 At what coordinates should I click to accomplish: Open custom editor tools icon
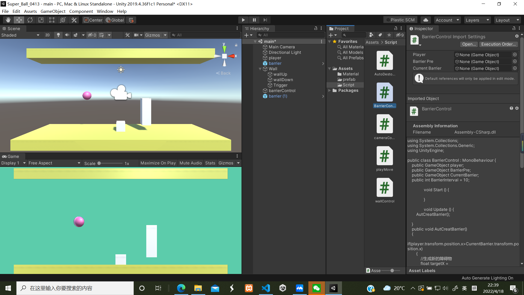coord(74,20)
